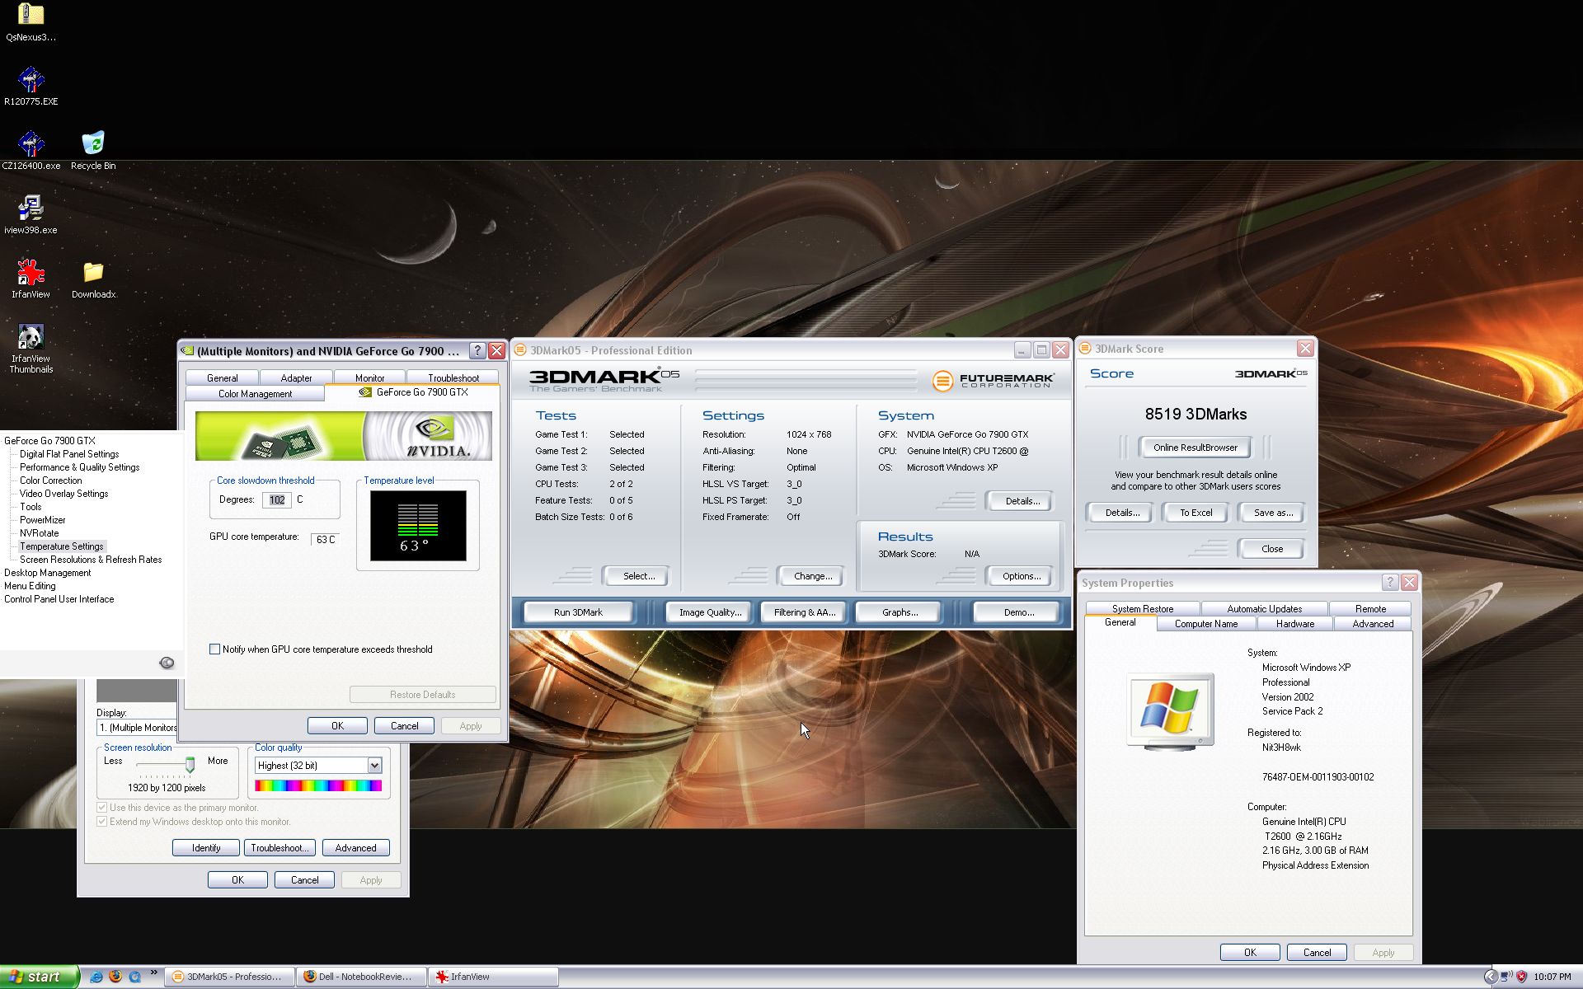Click the Filtering & AA button
Image resolution: width=1583 pixels, height=989 pixels.
(804, 612)
